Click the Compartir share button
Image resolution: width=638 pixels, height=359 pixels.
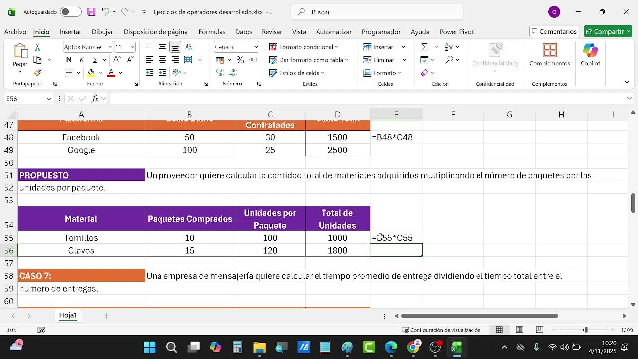point(608,31)
